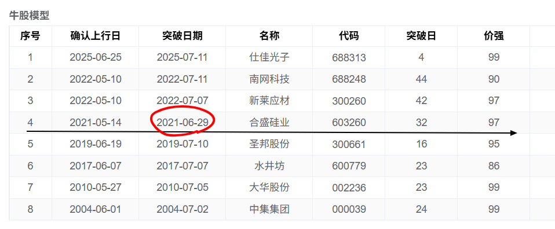Select stock name 大华股份
This screenshot has height=229, width=555.
point(269,187)
